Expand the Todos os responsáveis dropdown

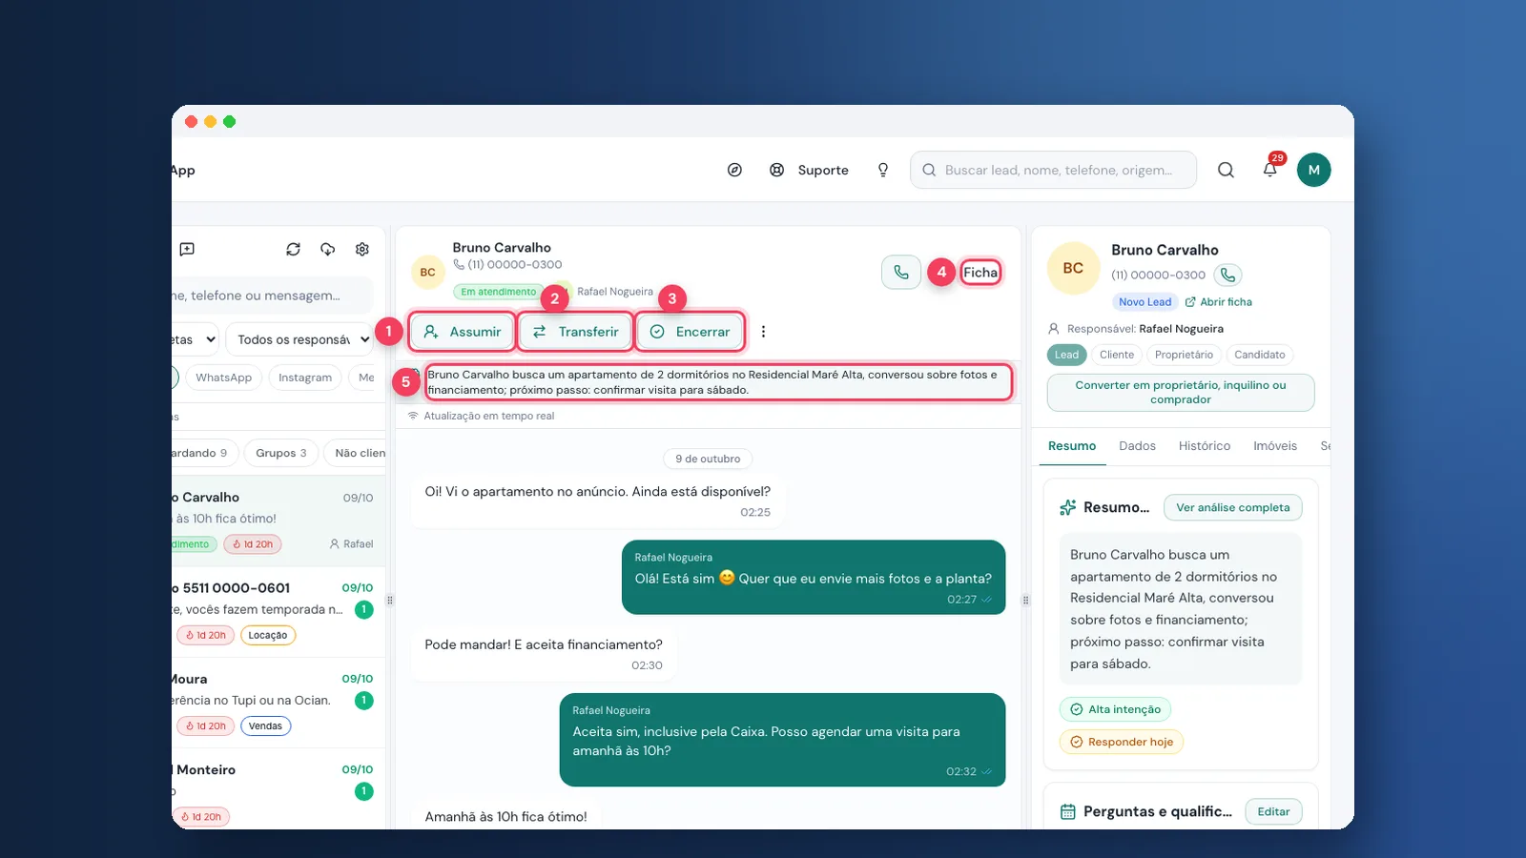pyautogui.click(x=301, y=339)
